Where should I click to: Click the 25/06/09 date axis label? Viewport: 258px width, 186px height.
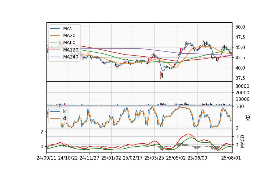(198, 158)
